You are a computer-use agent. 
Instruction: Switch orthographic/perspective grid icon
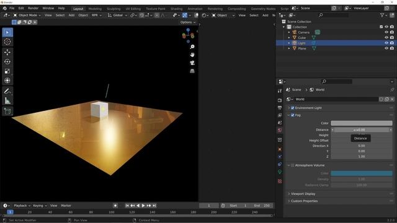click(x=192, y=71)
